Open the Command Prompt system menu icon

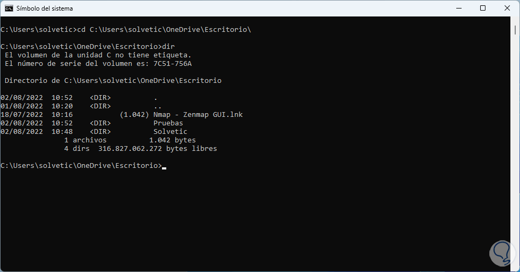tap(8, 8)
